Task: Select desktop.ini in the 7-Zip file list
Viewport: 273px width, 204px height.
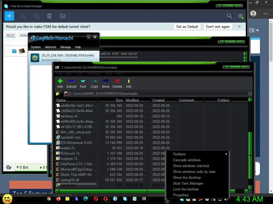Action: coord(69,116)
